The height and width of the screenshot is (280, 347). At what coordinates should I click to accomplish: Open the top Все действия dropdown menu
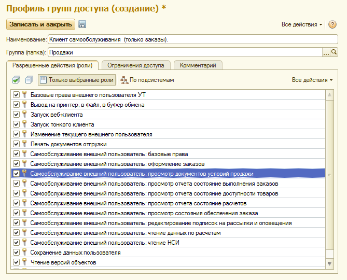pyautogui.click(x=301, y=24)
